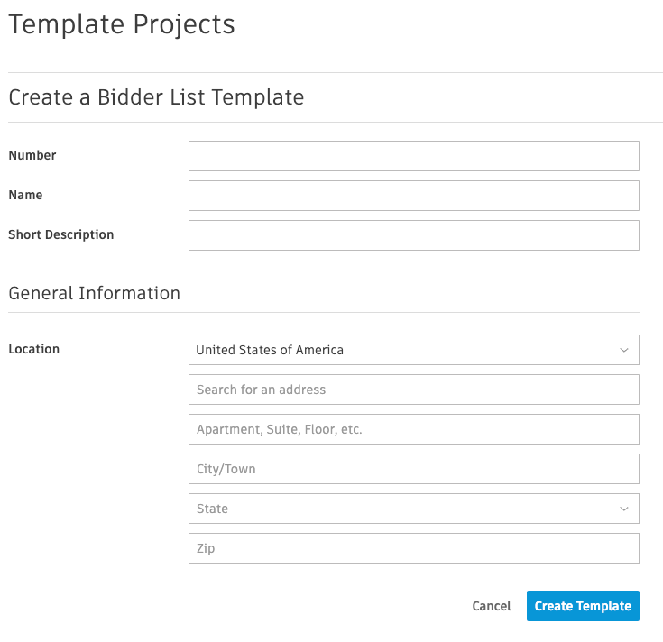This screenshot has width=663, height=642.
Task: Click the Template Projects page heading
Action: [x=122, y=24]
